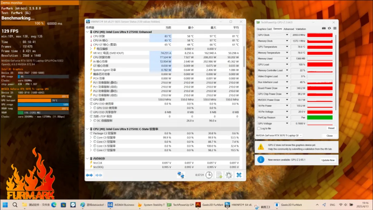Click GPU Temperature red graph

coord(320,47)
